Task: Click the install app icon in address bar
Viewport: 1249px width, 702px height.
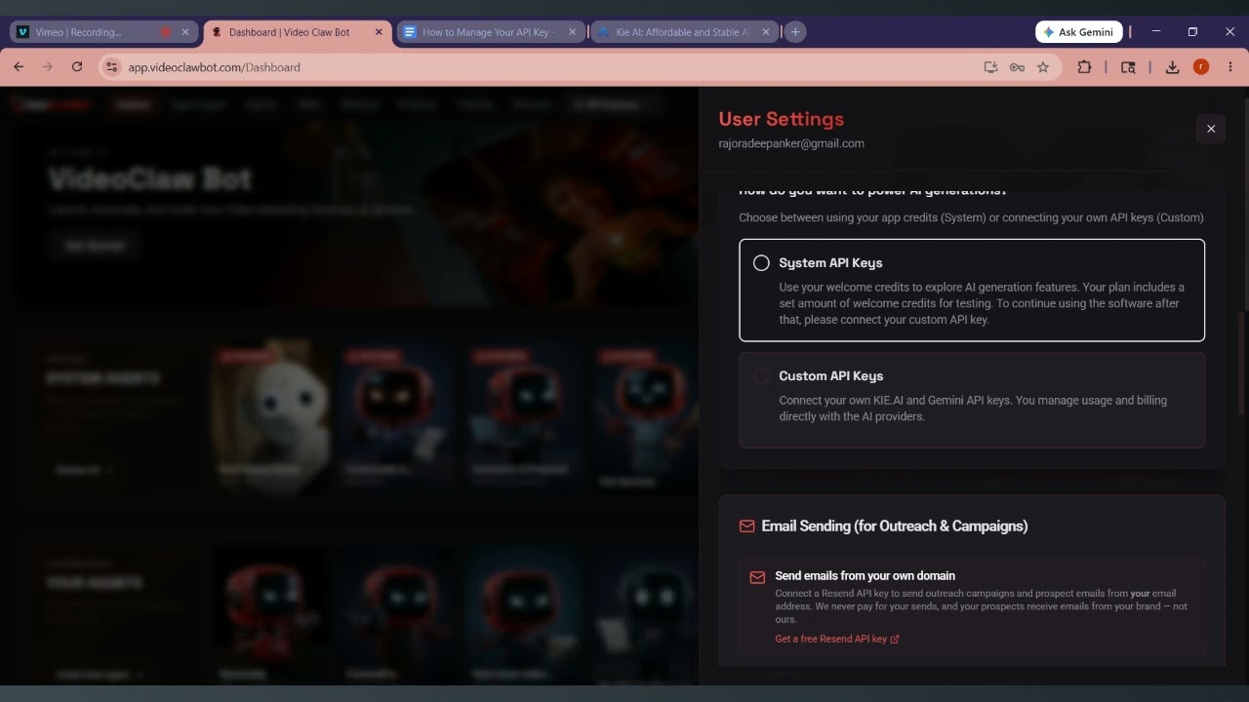Action: click(x=990, y=67)
